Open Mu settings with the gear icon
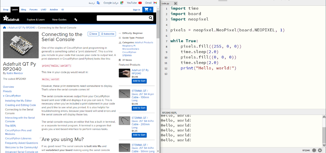This screenshot has height=153, width=326. 320,150
